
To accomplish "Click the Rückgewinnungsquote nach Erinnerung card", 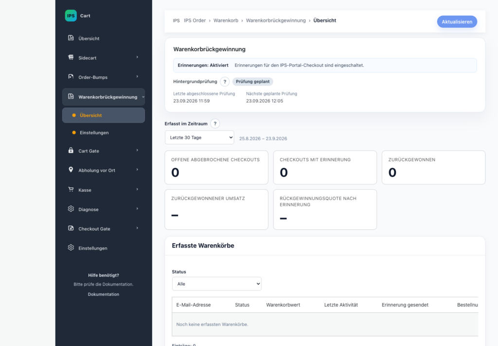I will [x=325, y=209].
